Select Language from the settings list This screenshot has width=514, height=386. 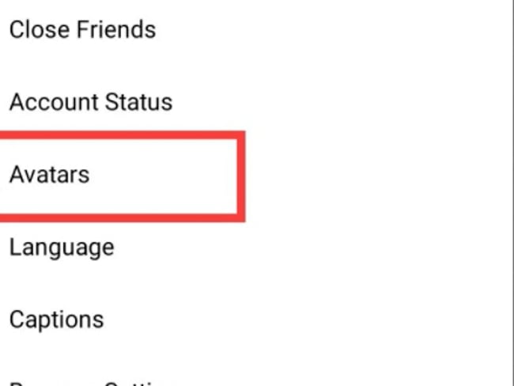tap(62, 248)
